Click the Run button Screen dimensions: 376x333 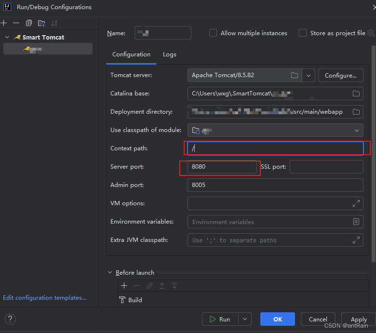pos(220,319)
